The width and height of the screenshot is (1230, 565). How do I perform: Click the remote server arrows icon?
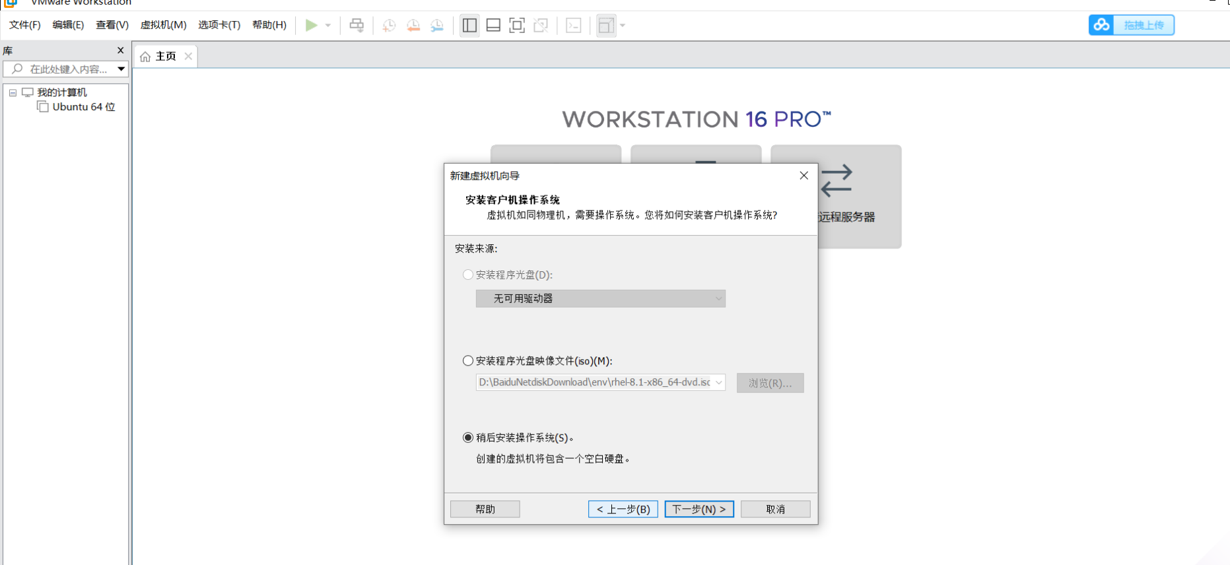point(837,181)
